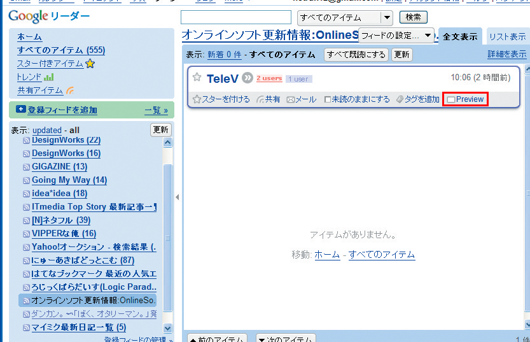Screen dimensions: 530x342
Task: Click the 2 users bookmark link
Action: 269,78
